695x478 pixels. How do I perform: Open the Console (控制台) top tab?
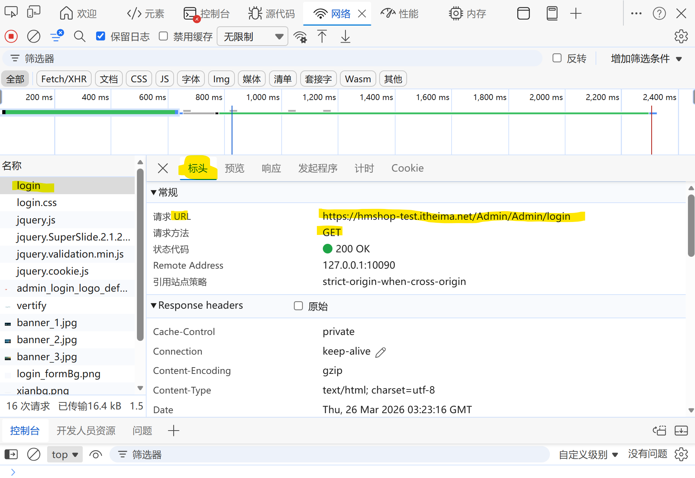[207, 14]
